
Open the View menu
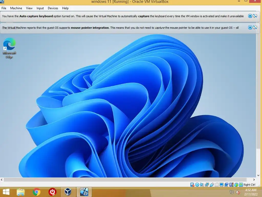tap(29, 8)
